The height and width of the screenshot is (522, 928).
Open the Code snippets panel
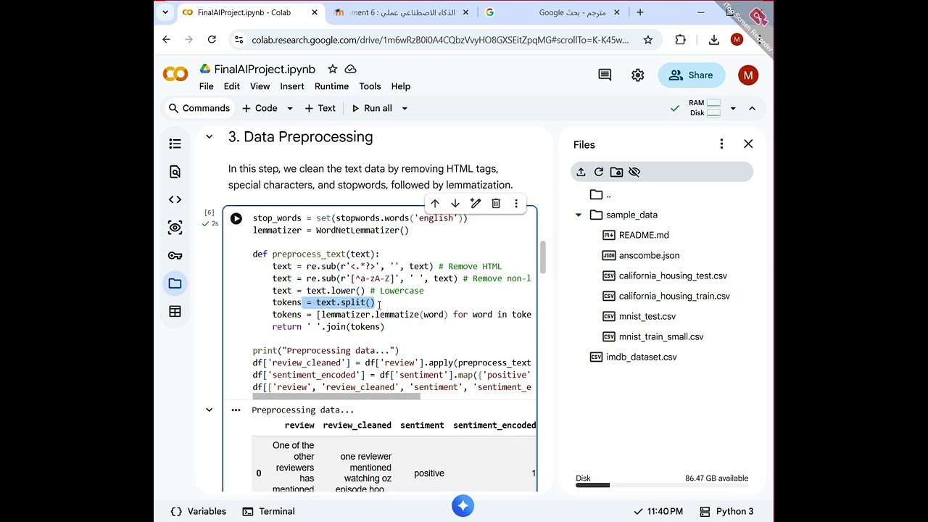coord(175,199)
